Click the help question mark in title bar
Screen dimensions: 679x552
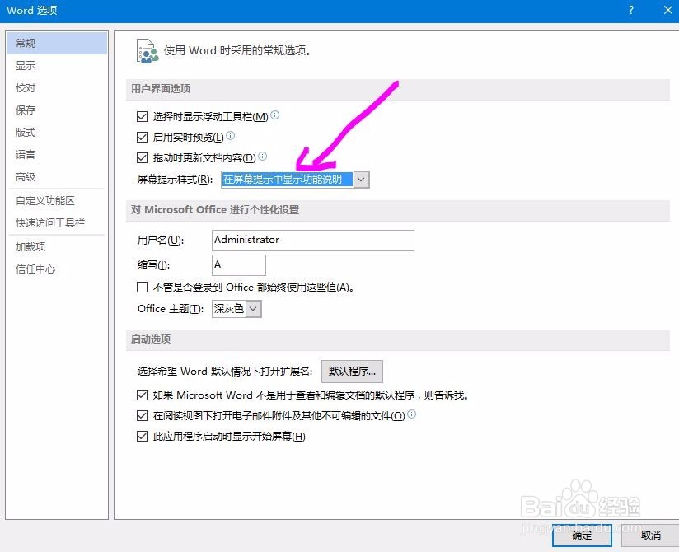tap(631, 10)
